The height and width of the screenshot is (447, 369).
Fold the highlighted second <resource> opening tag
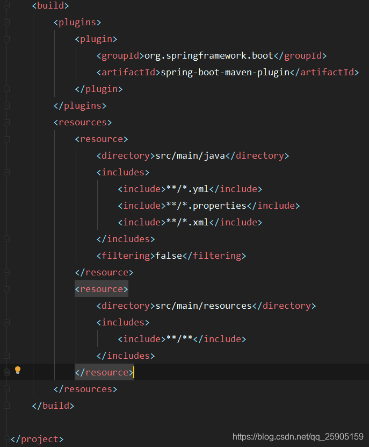[7, 289]
